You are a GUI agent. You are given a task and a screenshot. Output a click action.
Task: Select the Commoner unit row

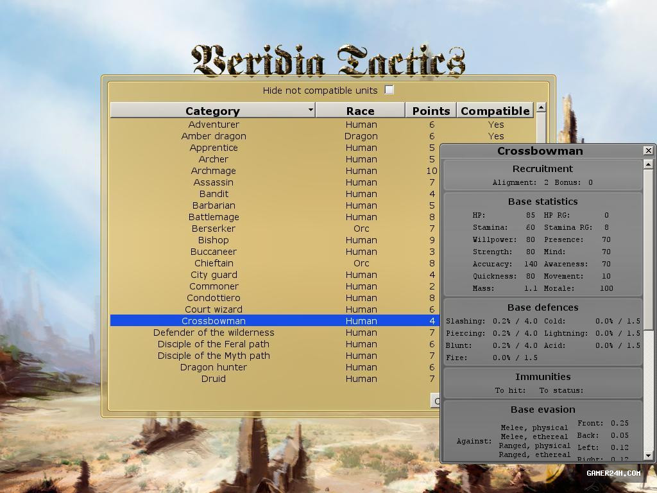[275, 286]
